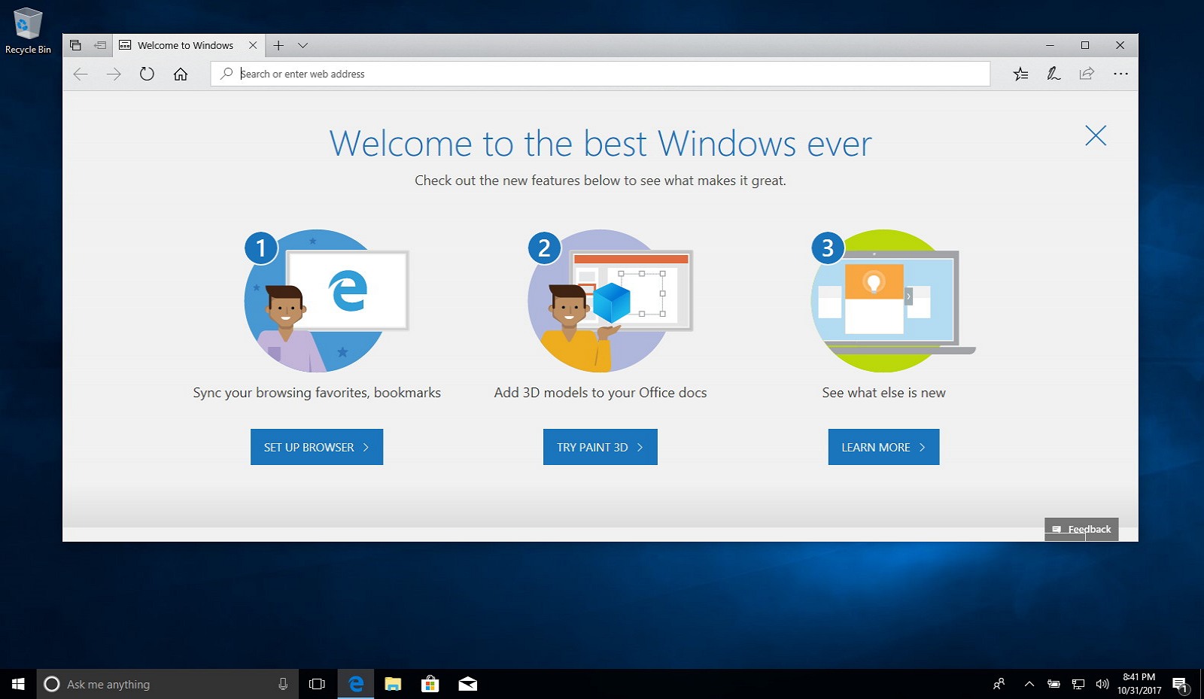
Task: Click "Sync your browsing favorites, bookmarks" text
Action: 317,393
